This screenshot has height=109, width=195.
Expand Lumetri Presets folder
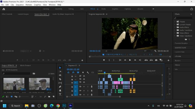pos(175,24)
